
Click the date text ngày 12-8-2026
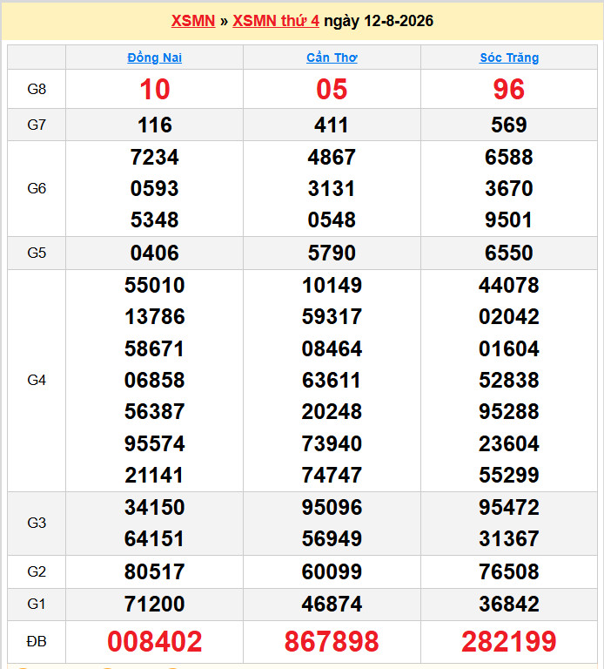pyautogui.click(x=379, y=21)
